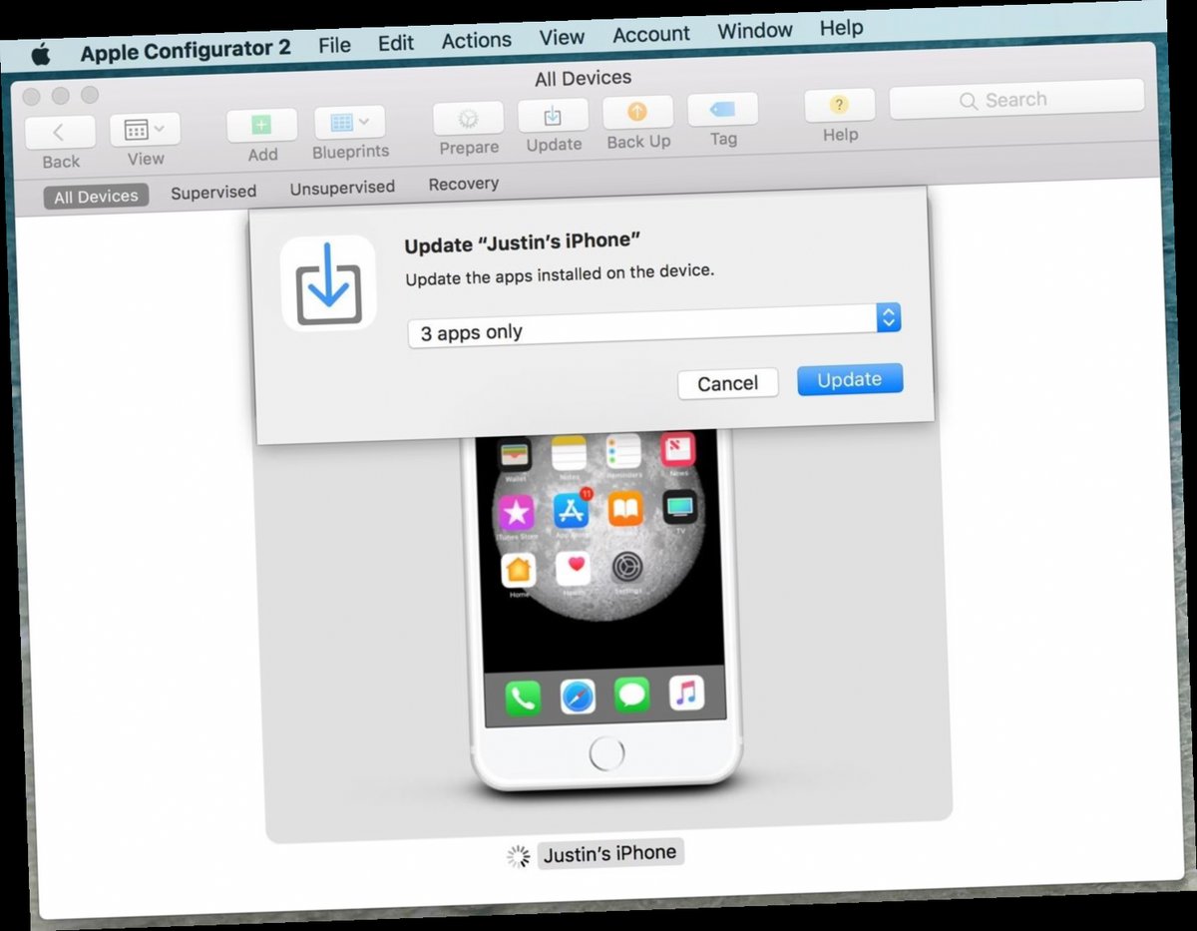Switch to the All Devices tab
The image size is (1197, 931).
[96, 197]
